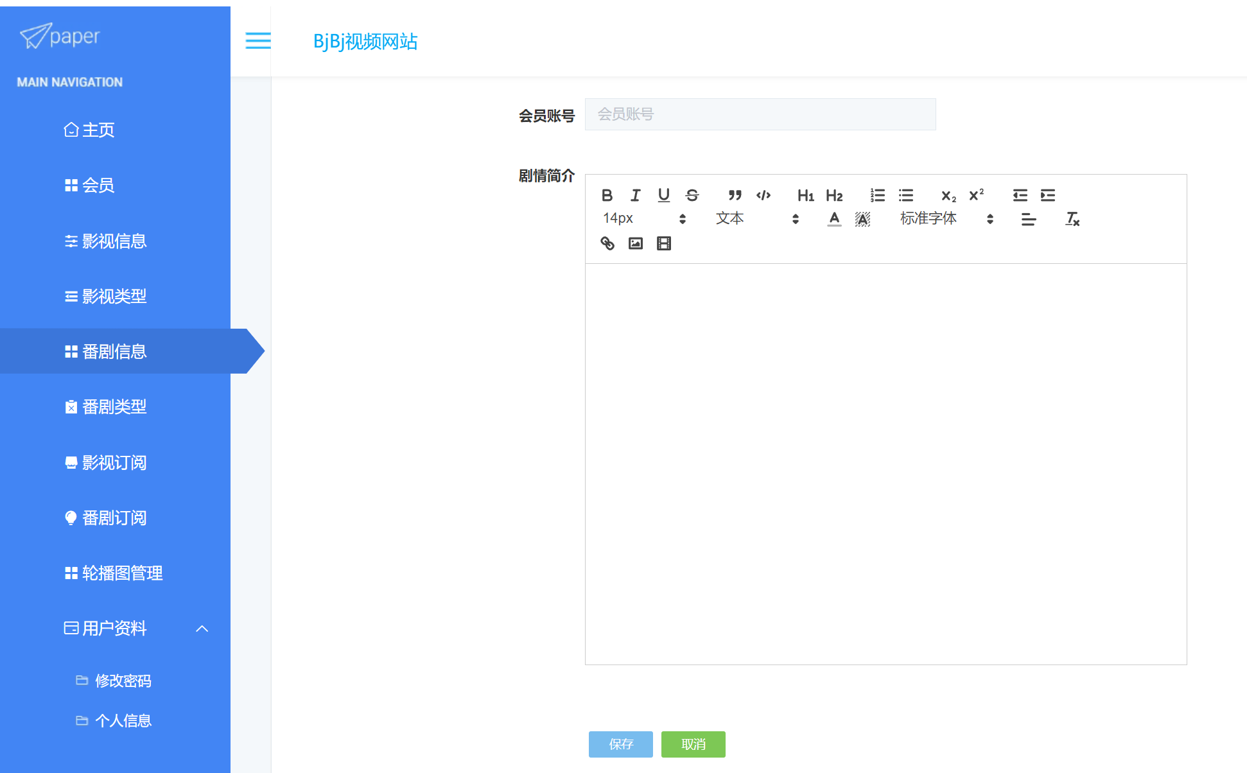Open the 文本 heading style dropdown
1247x773 pixels.
pyautogui.click(x=757, y=219)
